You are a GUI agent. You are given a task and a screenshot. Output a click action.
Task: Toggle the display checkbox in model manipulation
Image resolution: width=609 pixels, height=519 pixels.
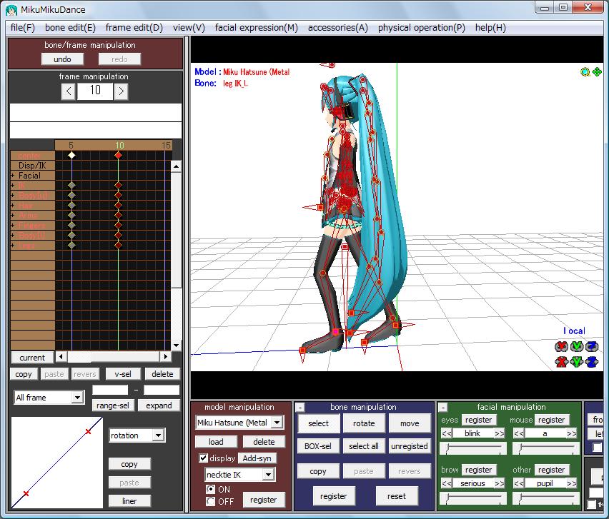[203, 458]
